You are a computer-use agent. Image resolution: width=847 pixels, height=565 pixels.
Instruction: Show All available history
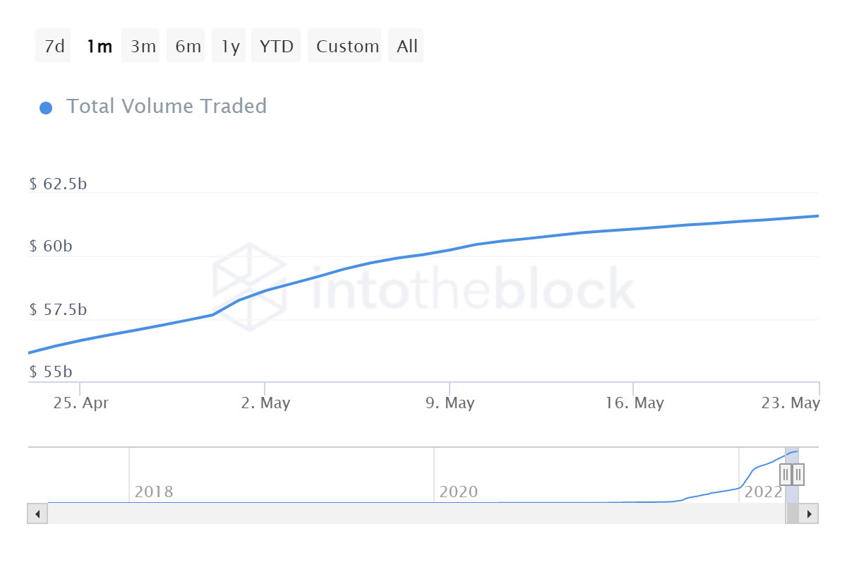point(407,47)
